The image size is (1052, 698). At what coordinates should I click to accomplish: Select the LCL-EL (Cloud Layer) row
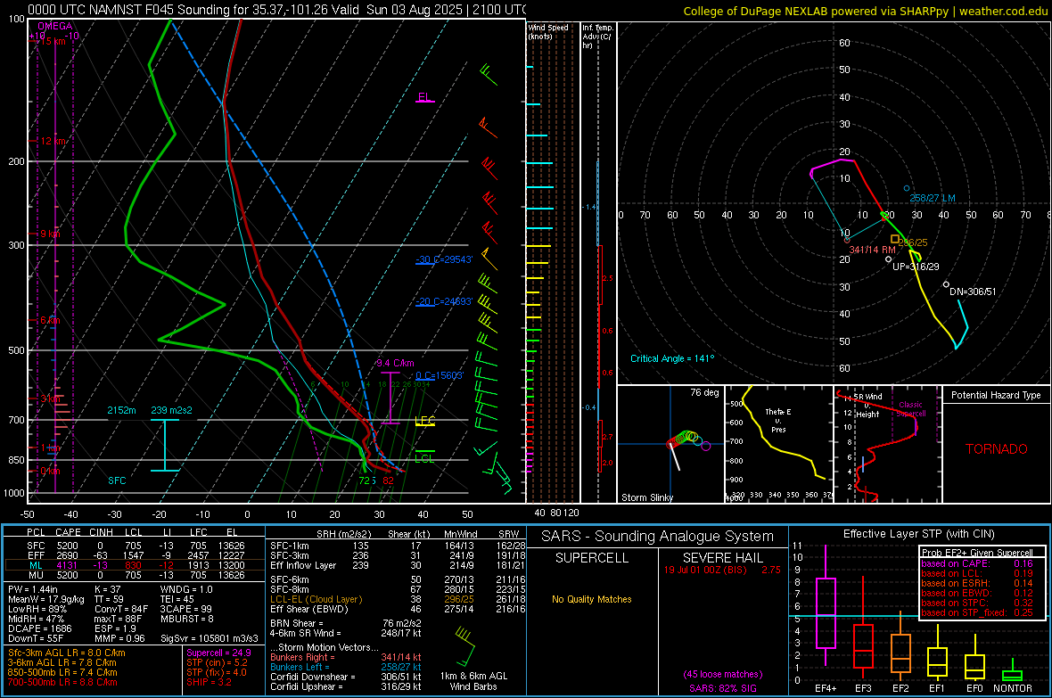click(399, 599)
